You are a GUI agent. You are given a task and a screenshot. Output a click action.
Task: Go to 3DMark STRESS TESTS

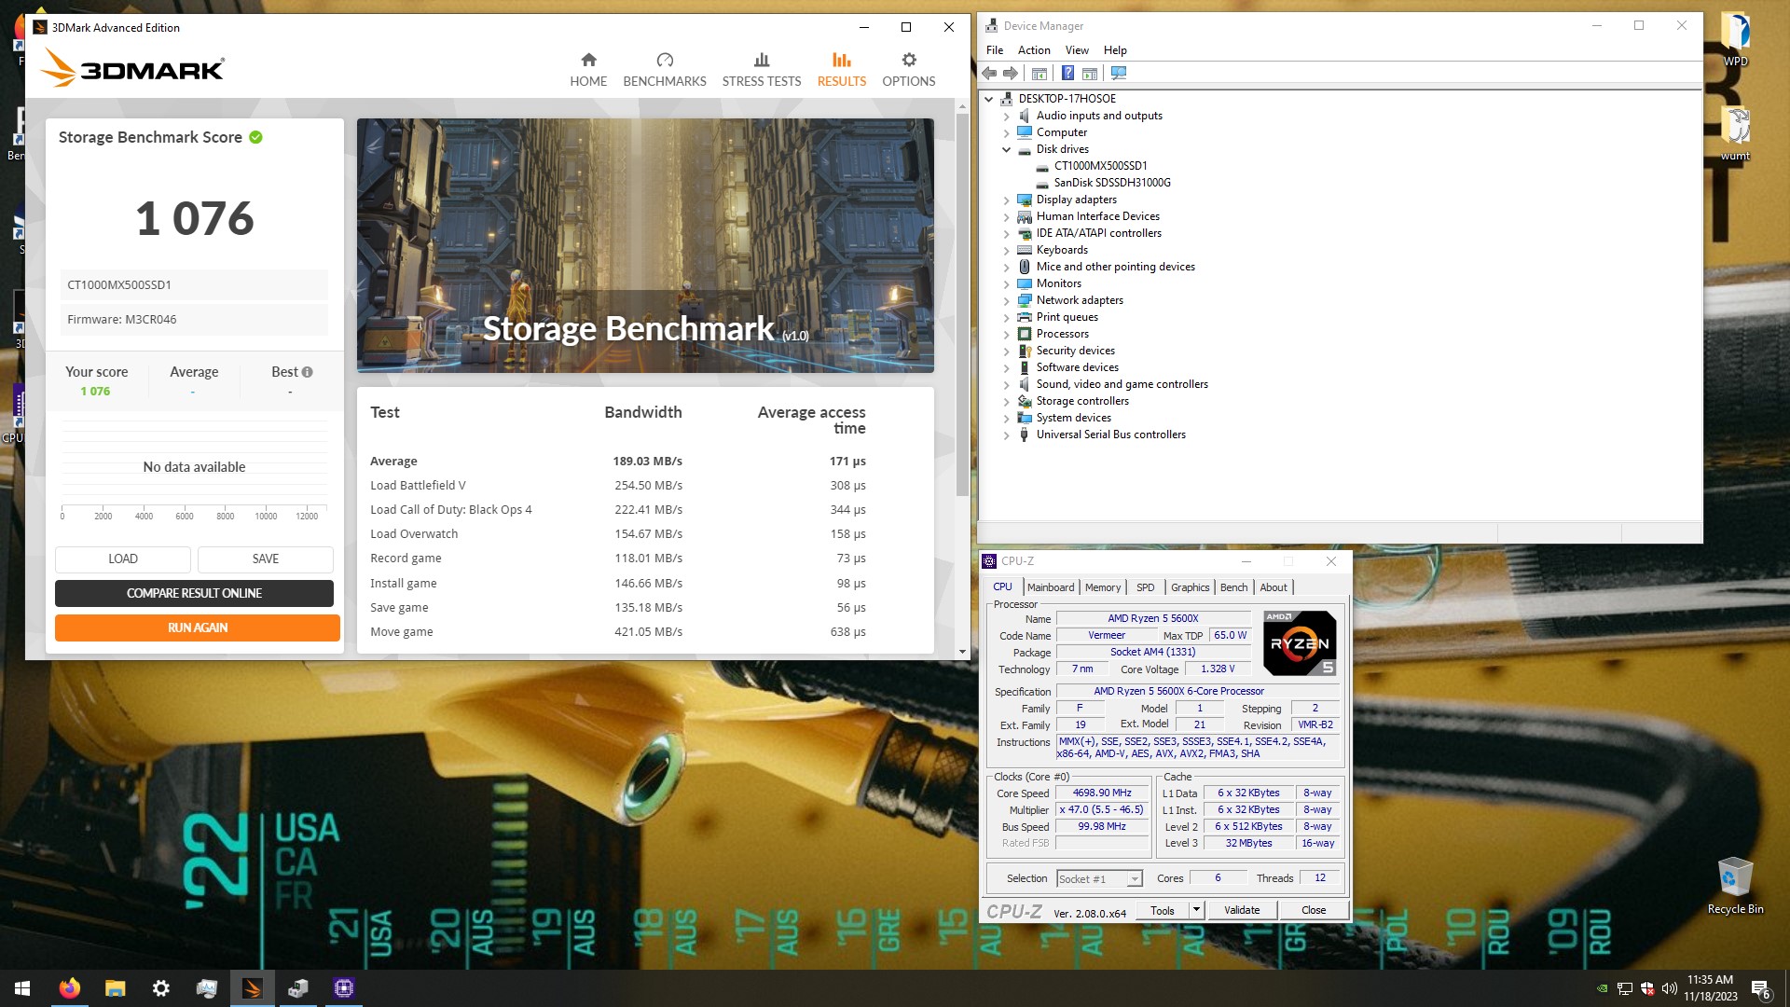point(762,70)
